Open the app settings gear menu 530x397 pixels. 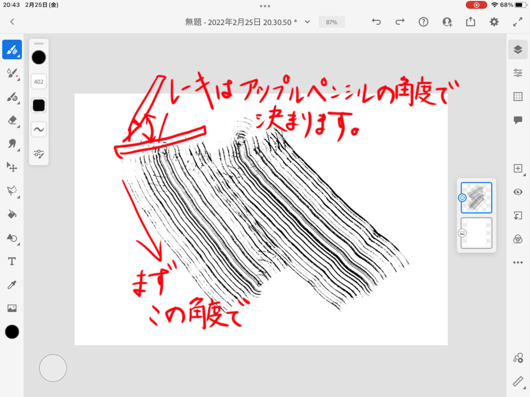tap(494, 22)
